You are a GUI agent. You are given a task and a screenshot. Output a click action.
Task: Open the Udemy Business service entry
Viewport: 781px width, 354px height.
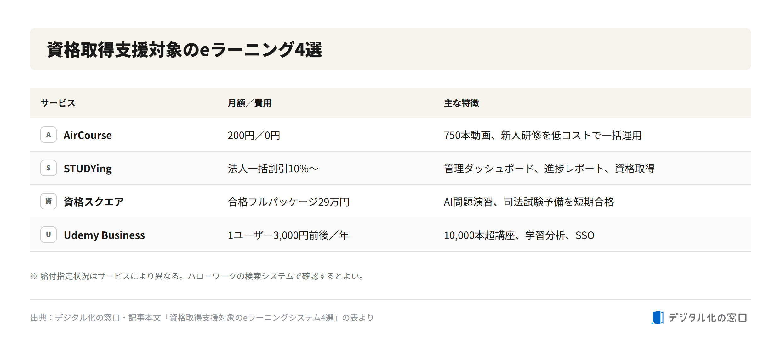click(x=104, y=235)
